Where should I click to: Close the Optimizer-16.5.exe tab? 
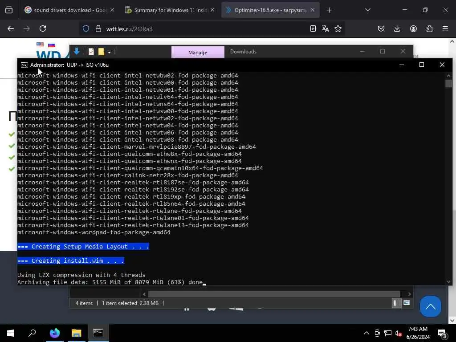(312, 10)
